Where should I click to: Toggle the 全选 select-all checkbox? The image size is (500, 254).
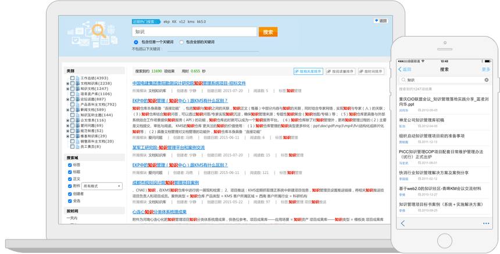(x=70, y=201)
